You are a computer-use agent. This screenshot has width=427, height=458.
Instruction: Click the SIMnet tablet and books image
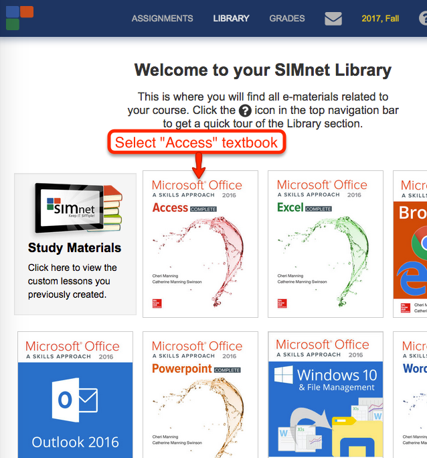point(78,209)
